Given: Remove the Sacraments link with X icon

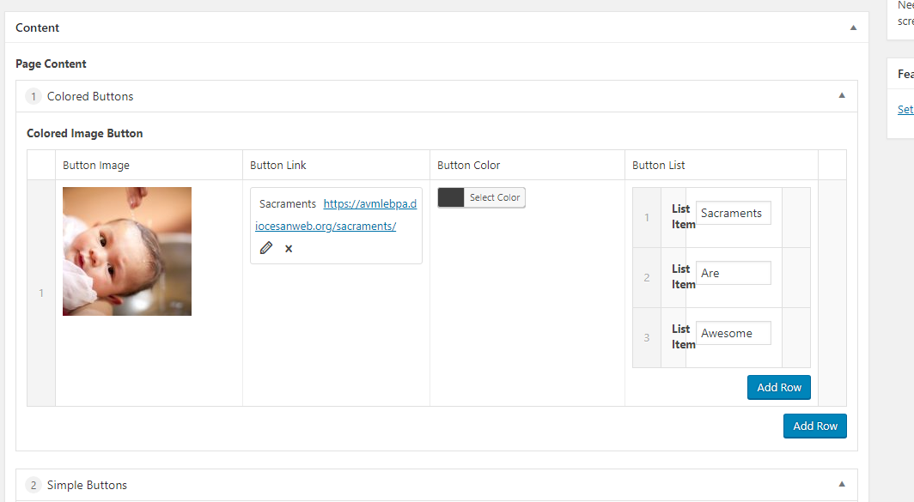Looking at the screenshot, I should (289, 248).
